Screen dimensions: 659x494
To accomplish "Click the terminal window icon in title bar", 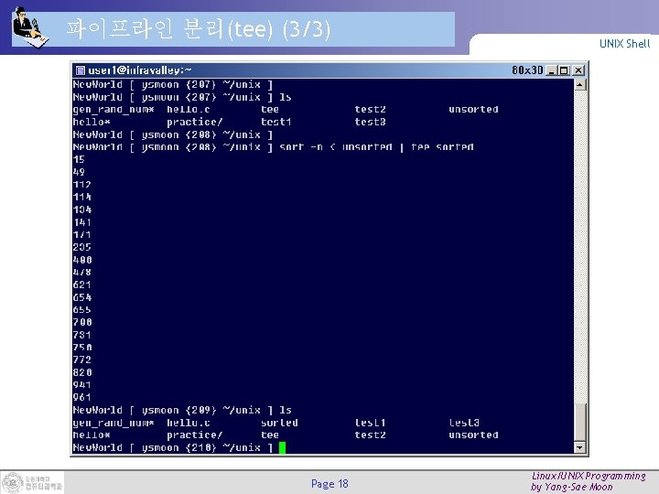I will 80,70.
